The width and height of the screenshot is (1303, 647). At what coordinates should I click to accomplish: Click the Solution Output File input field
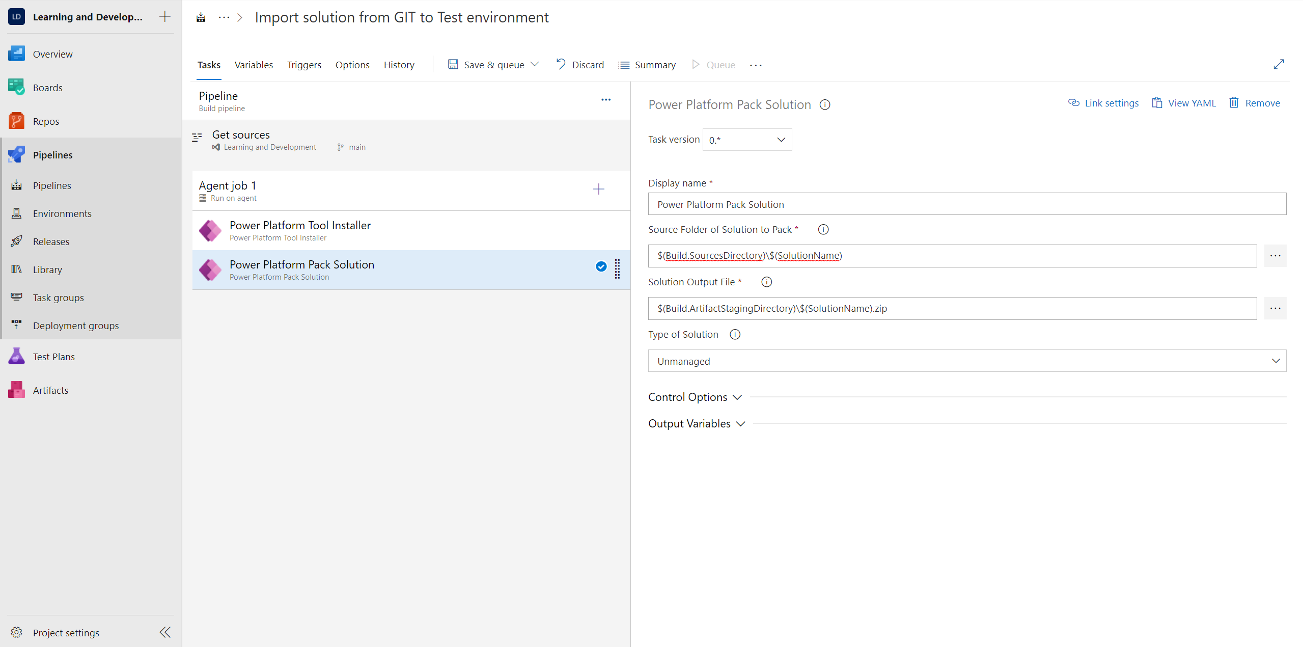[952, 308]
